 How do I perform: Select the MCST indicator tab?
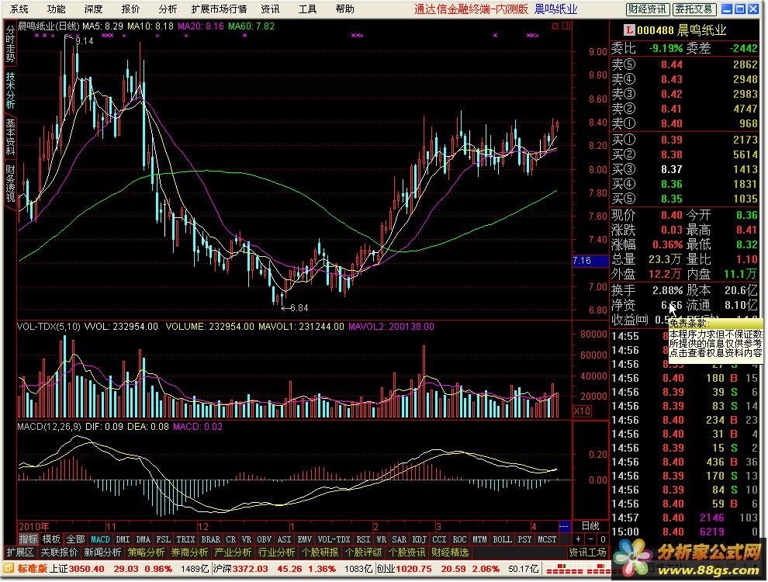[547, 539]
